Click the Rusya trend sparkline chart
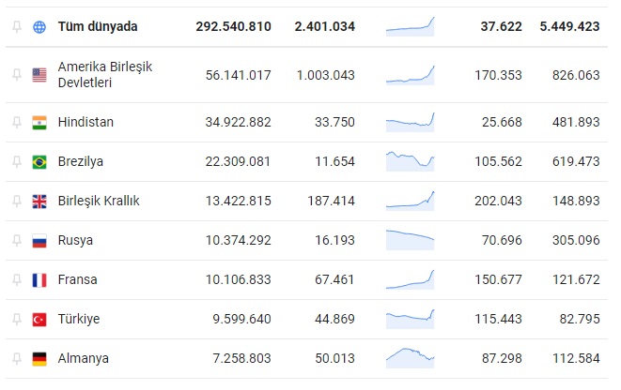 coord(410,238)
